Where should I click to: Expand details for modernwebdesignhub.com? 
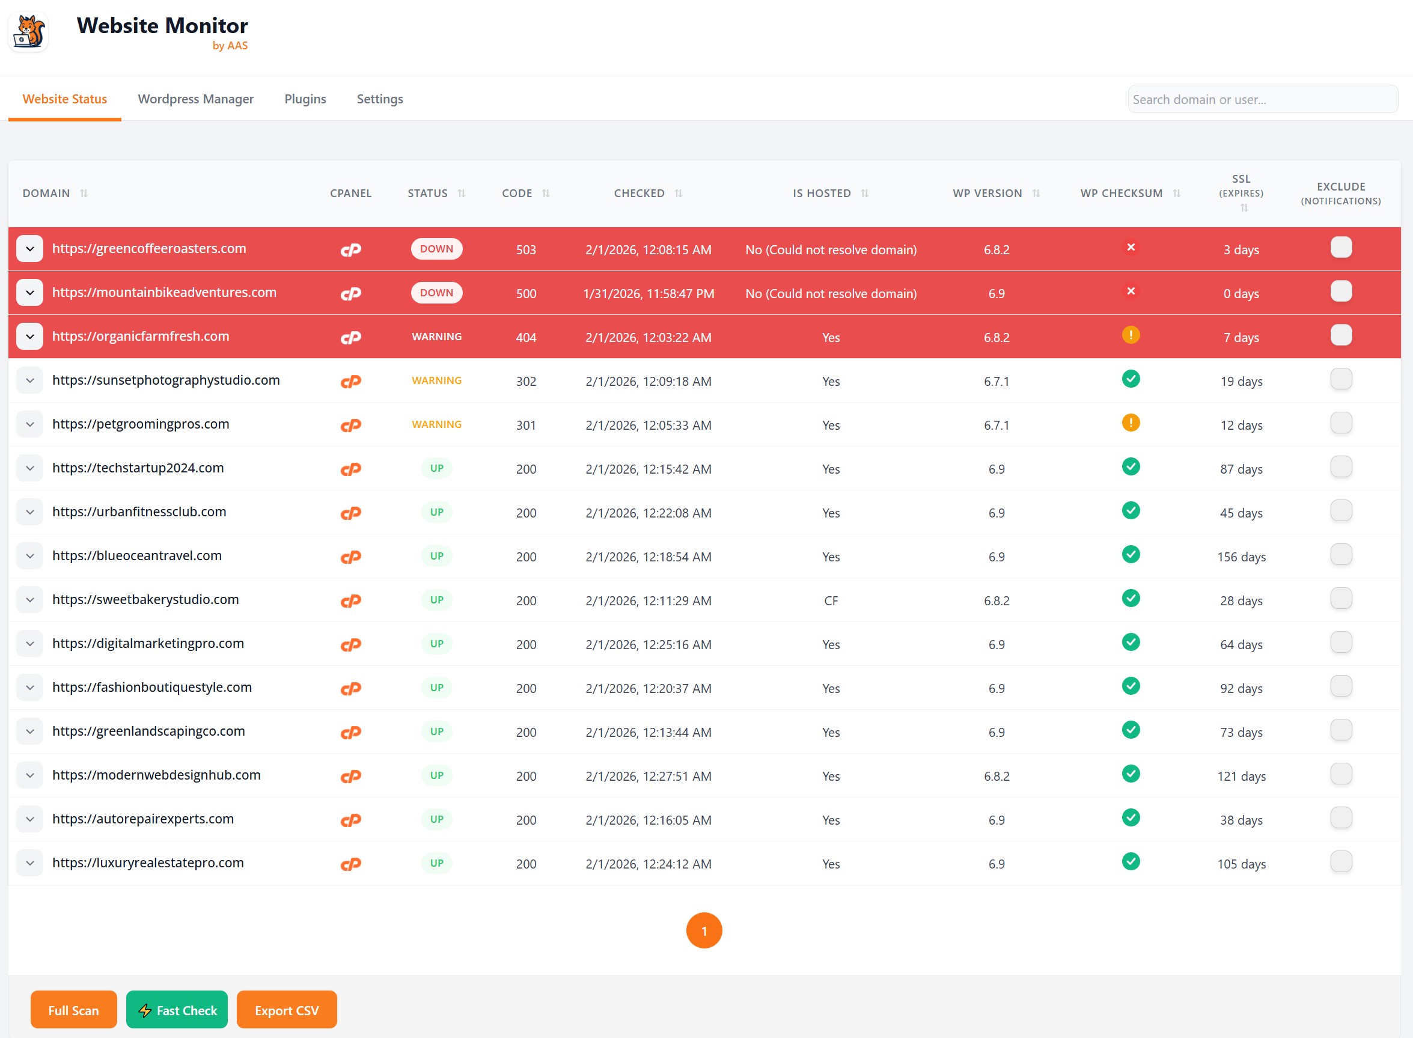point(29,775)
